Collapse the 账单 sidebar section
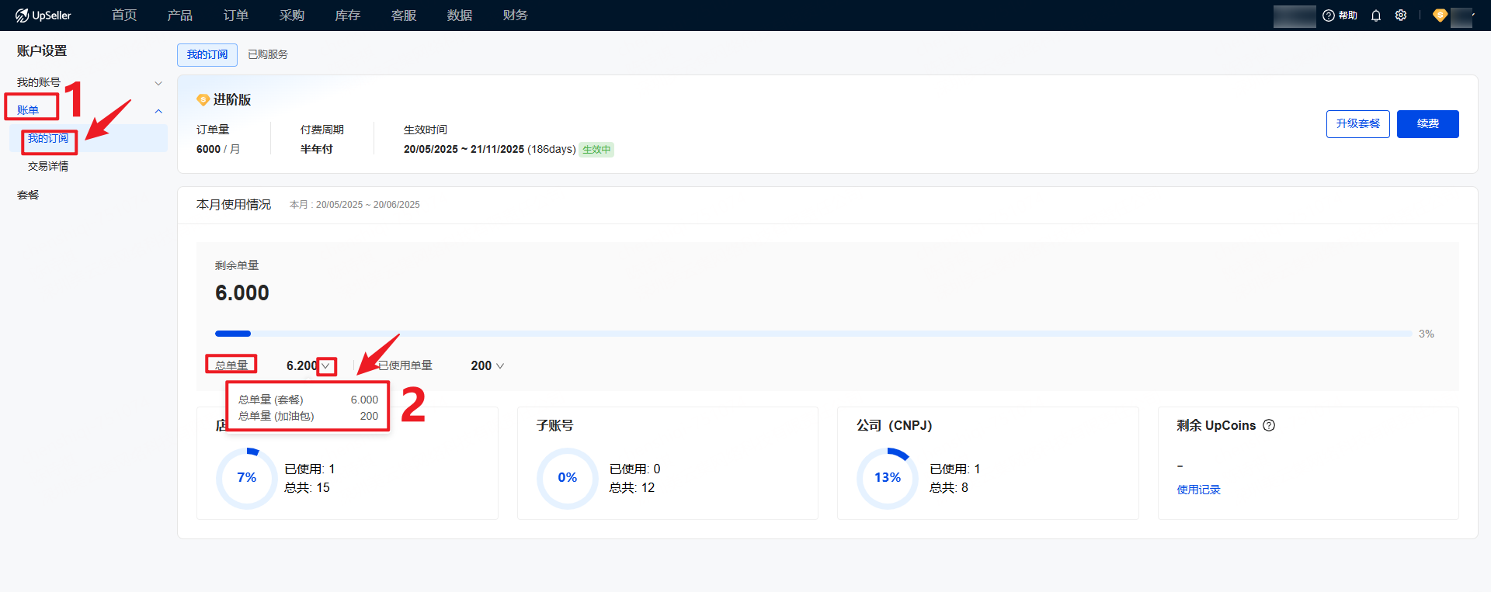 [x=158, y=111]
